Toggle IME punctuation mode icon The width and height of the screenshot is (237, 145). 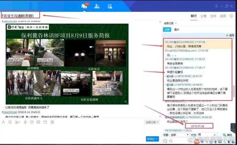coord(206,142)
